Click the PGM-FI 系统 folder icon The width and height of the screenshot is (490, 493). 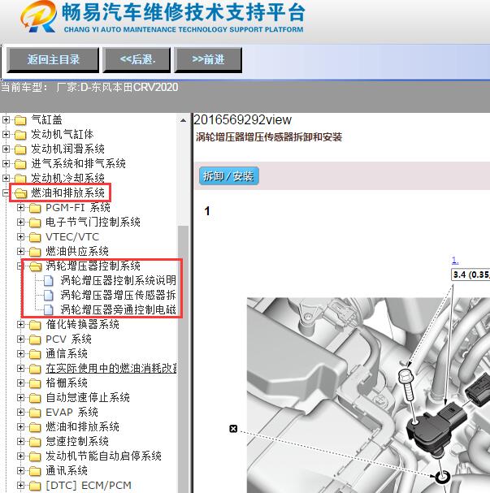(35, 208)
